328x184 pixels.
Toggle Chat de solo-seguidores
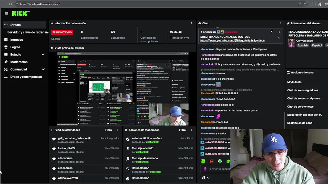click(x=303, y=90)
